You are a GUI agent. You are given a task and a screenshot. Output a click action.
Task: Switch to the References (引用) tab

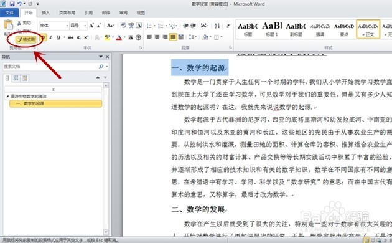[x=88, y=12]
